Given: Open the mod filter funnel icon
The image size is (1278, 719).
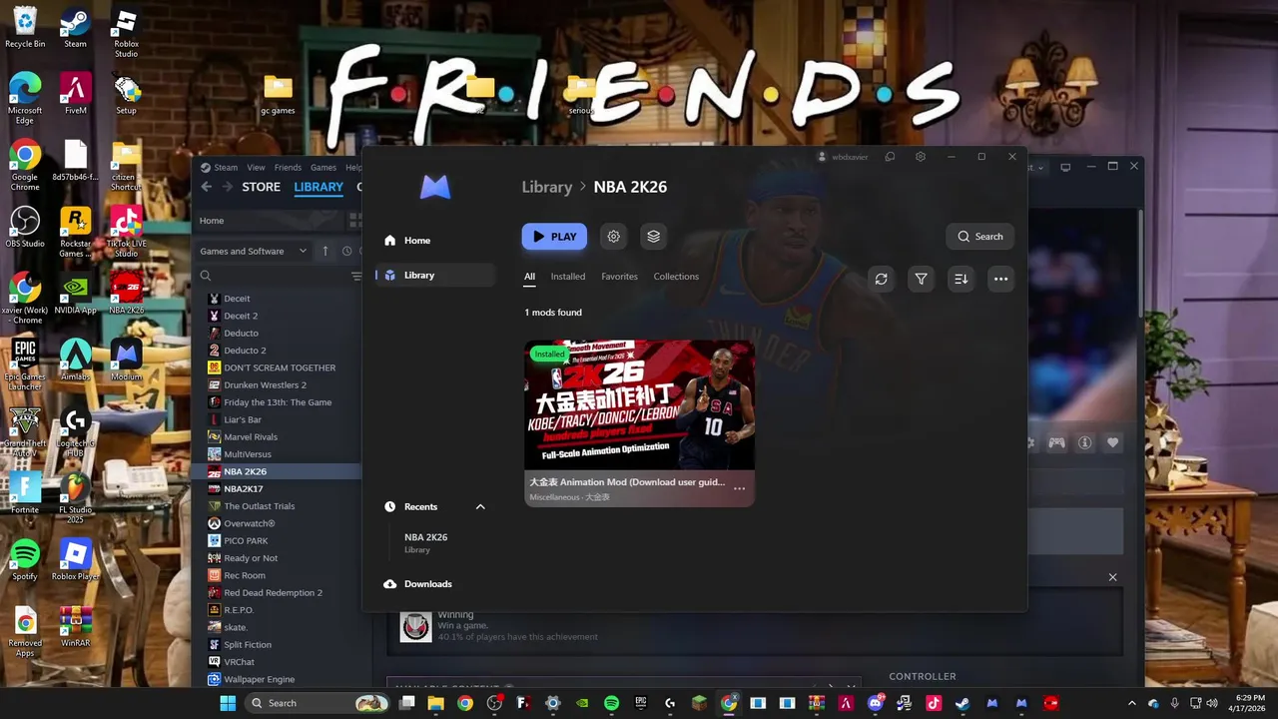Looking at the screenshot, I should [x=921, y=280].
